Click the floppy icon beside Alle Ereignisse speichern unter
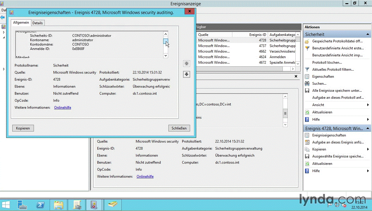 point(307,91)
